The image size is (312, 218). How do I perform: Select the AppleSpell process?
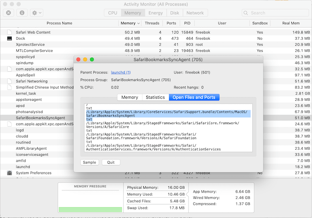25,75
